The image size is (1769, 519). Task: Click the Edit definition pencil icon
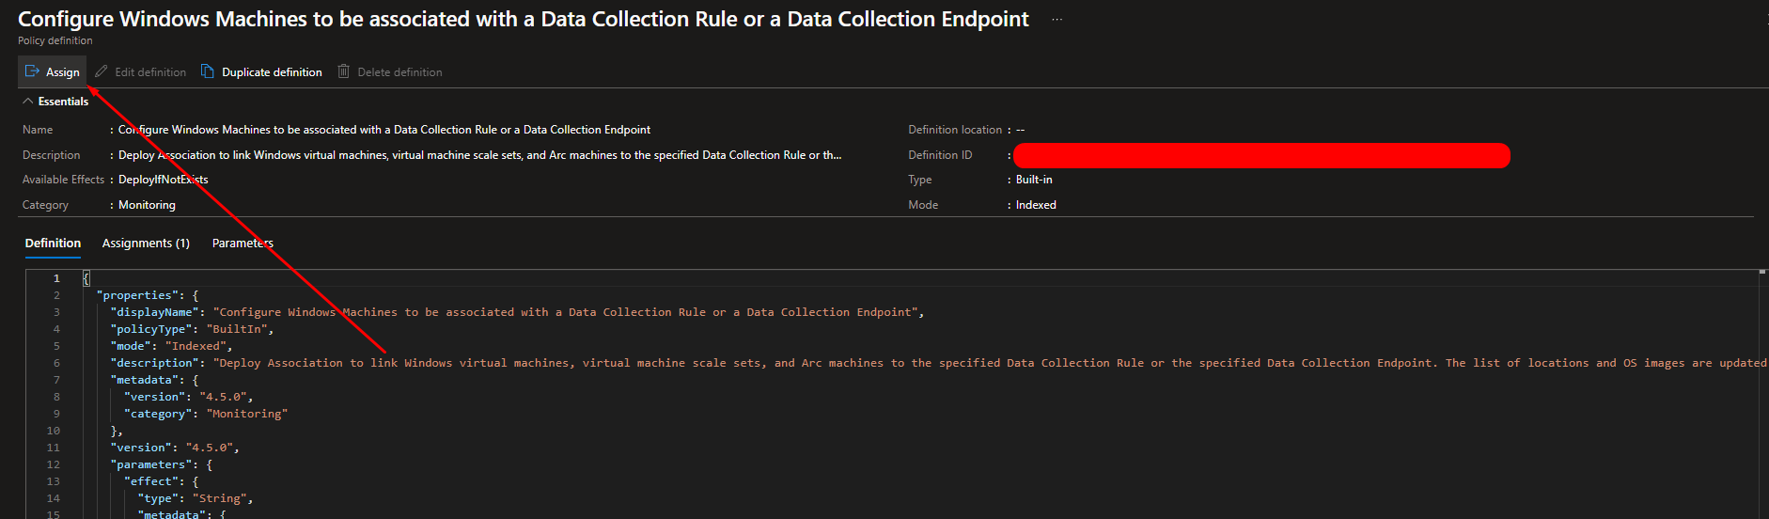click(x=102, y=71)
